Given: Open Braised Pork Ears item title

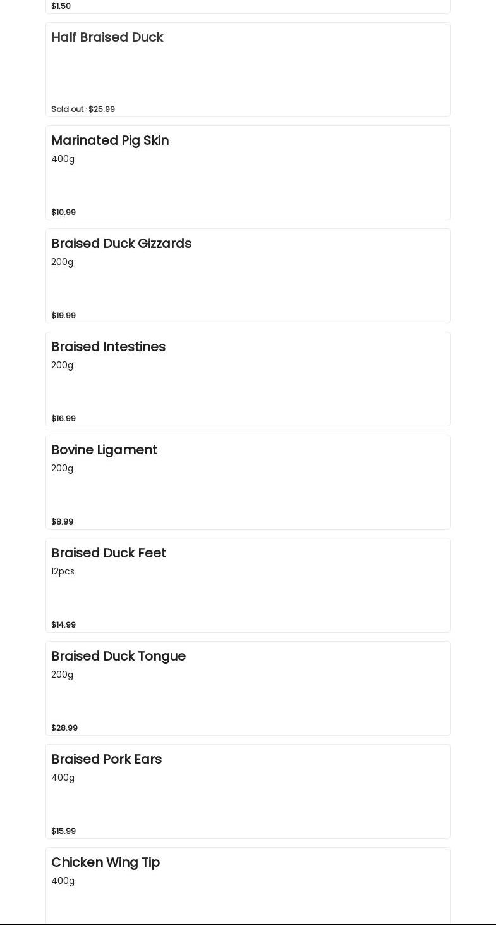Looking at the screenshot, I should pos(106,759).
